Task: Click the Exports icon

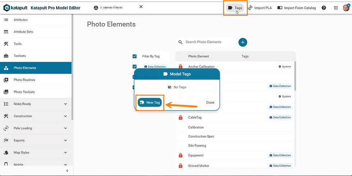Action: coord(6,141)
